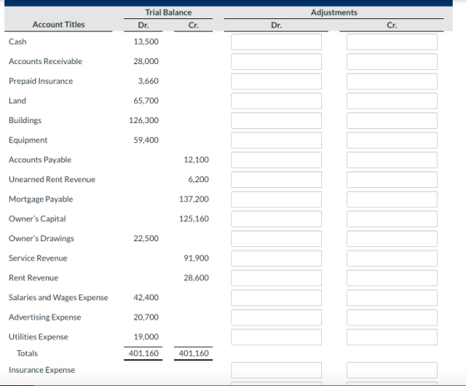Click Equipment adjustments credit input

(392, 141)
